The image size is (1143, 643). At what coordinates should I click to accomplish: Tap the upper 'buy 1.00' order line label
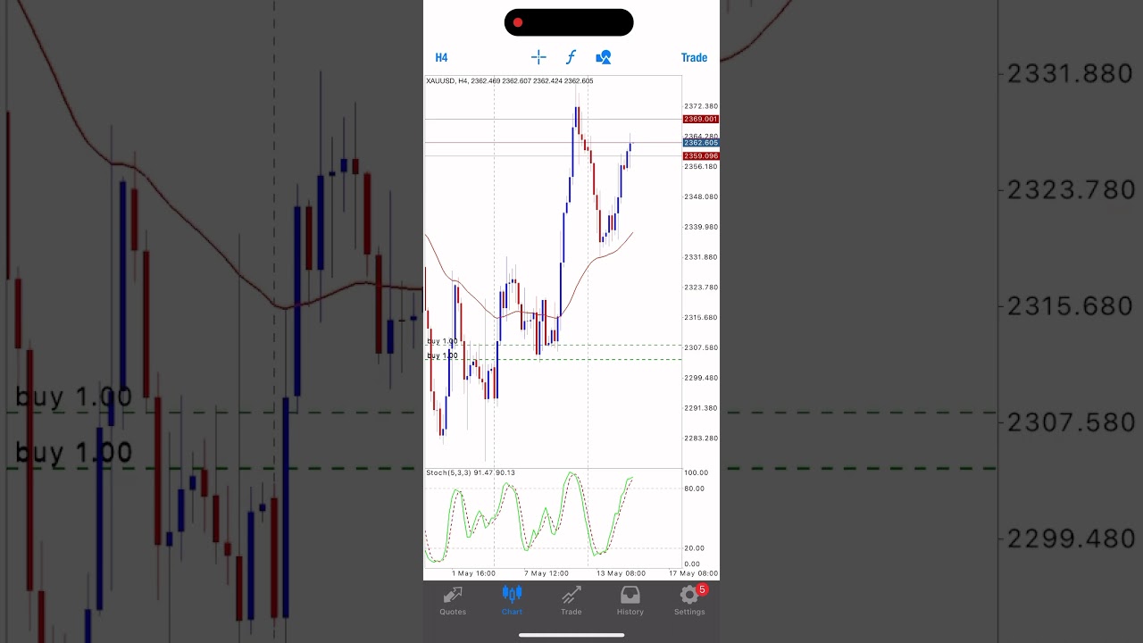click(442, 341)
